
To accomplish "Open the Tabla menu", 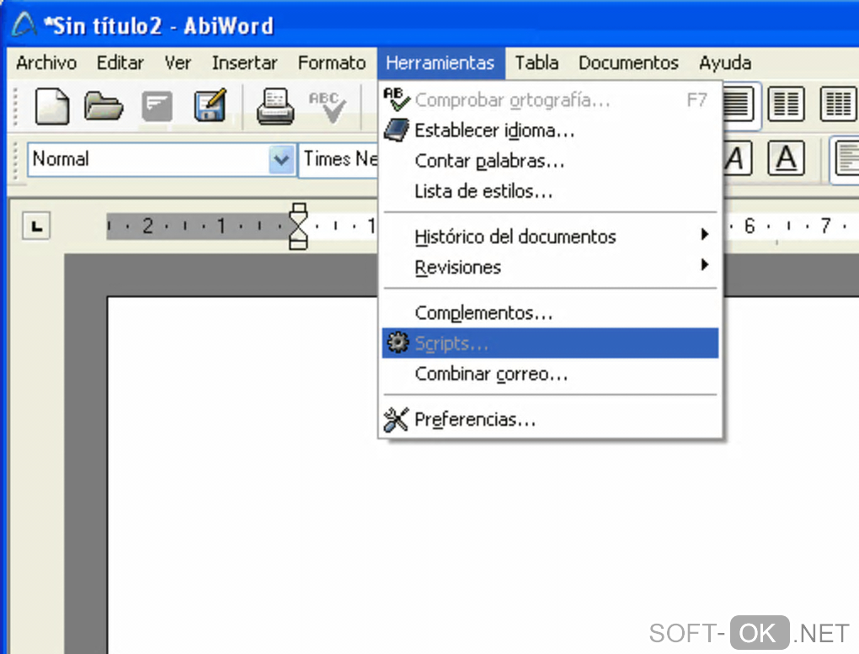I will 536,63.
